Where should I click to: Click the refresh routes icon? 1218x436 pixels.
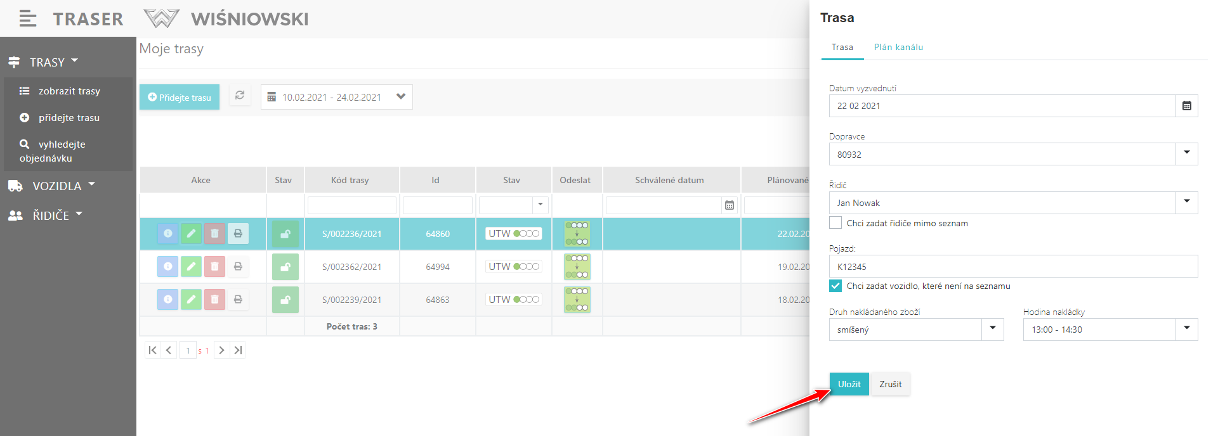(240, 96)
